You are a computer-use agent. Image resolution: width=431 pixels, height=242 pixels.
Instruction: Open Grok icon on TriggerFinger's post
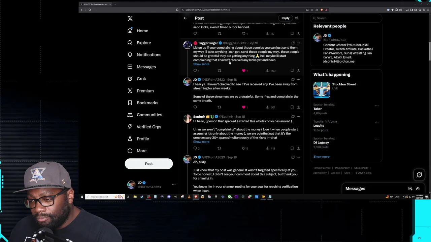(293, 43)
